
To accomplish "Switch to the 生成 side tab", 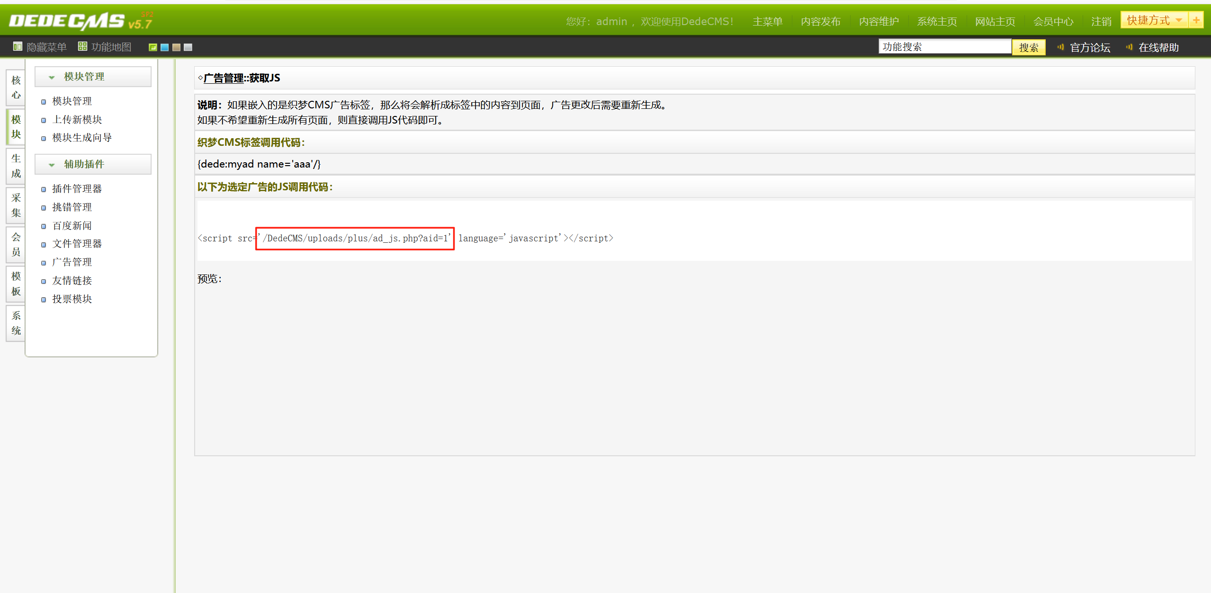I will [x=16, y=166].
